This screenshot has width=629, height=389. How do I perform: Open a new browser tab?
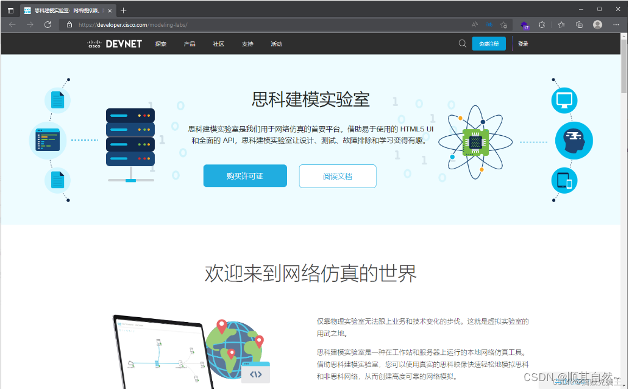point(123,10)
